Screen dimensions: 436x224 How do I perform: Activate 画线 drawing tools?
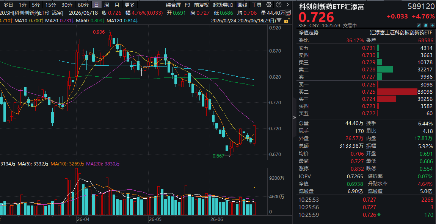pos(242,5)
